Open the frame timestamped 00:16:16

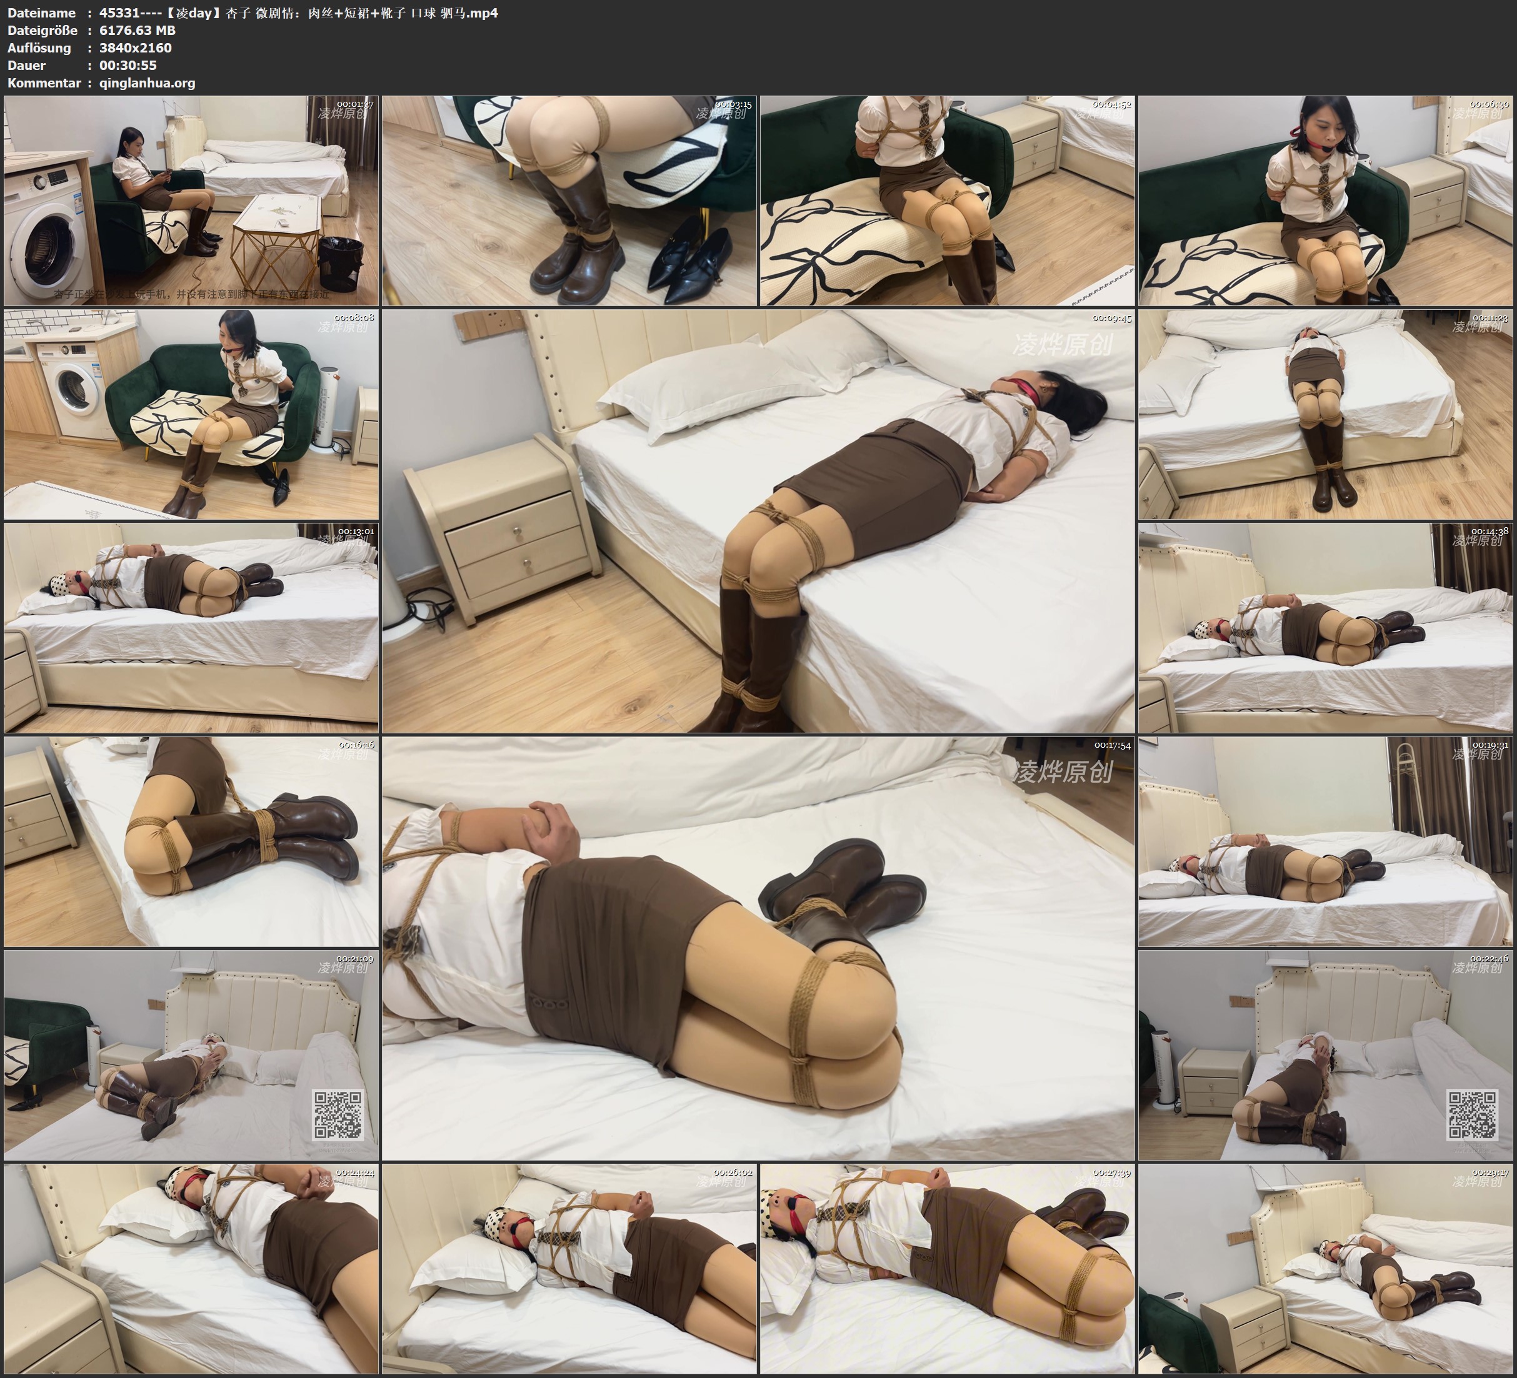coord(191,841)
